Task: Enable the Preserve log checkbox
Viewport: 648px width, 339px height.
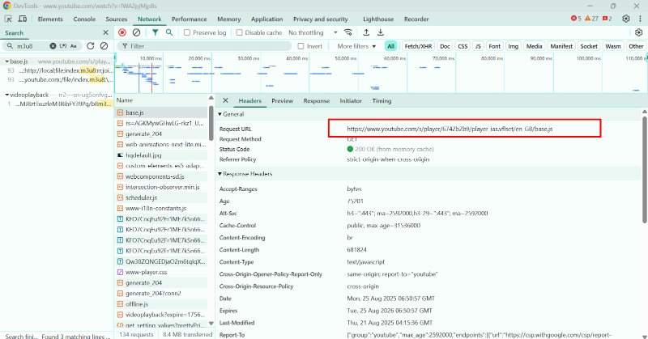Action: 187,32
